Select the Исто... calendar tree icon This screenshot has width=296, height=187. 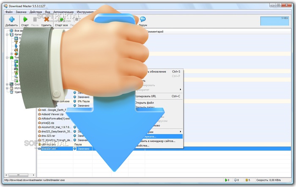tap(12, 88)
